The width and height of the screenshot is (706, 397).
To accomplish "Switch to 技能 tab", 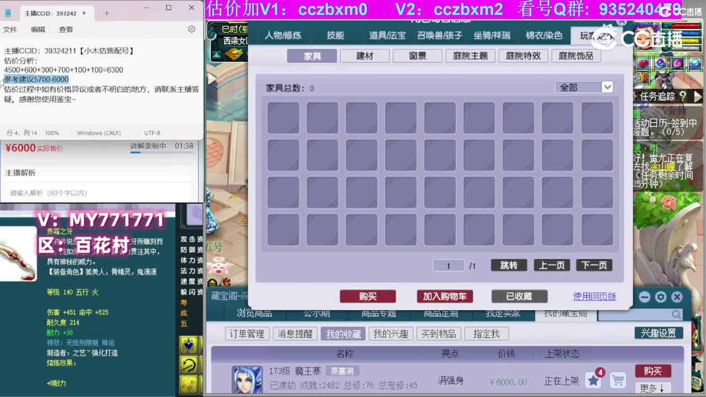I will [x=335, y=36].
